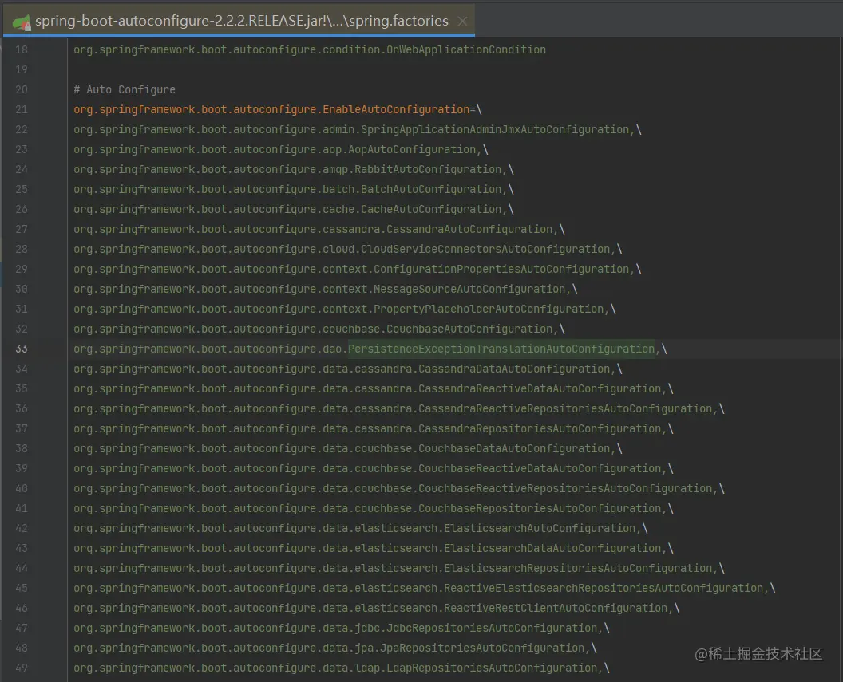Click highlighted PersistenceExceptionTranslationAutoConfiguration text
The image size is (843, 682).
click(x=501, y=349)
